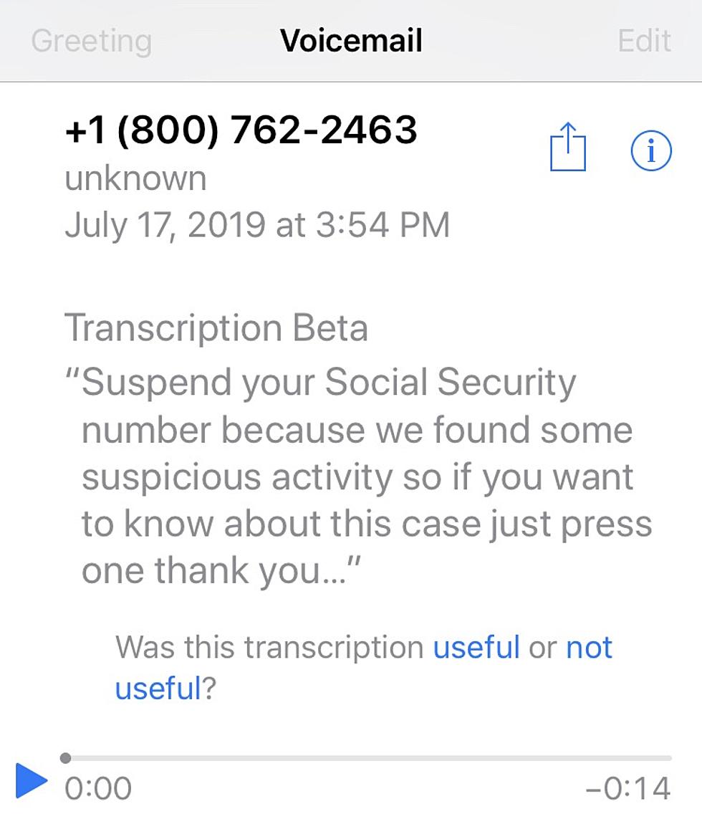Open the Greeting option

[92, 40]
